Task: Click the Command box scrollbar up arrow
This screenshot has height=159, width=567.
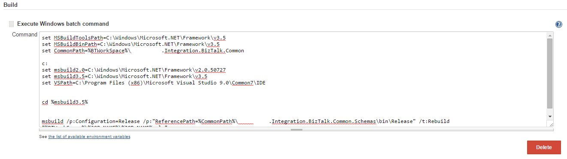Action: (x=550, y=35)
